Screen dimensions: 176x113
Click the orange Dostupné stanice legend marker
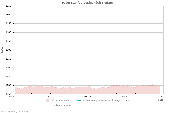pyautogui.click(x=47, y=105)
